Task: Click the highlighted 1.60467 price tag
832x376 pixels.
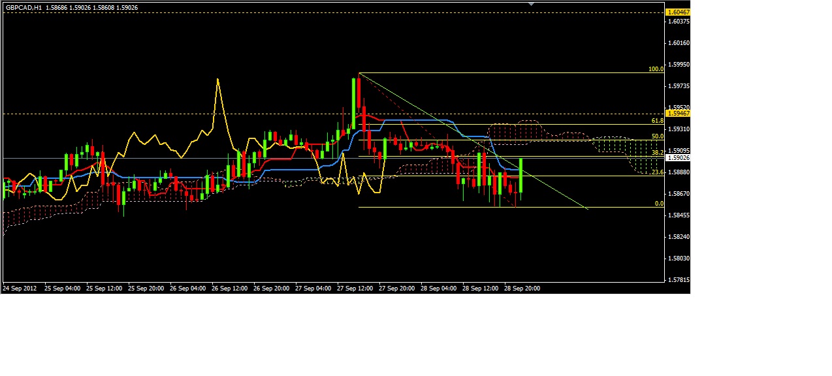Action: tap(678, 12)
